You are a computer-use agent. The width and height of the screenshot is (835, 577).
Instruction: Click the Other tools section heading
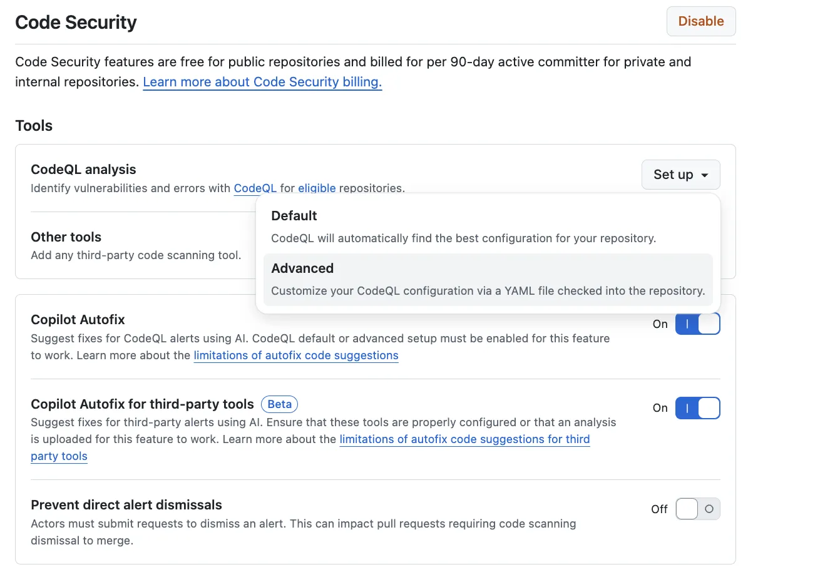coord(66,237)
